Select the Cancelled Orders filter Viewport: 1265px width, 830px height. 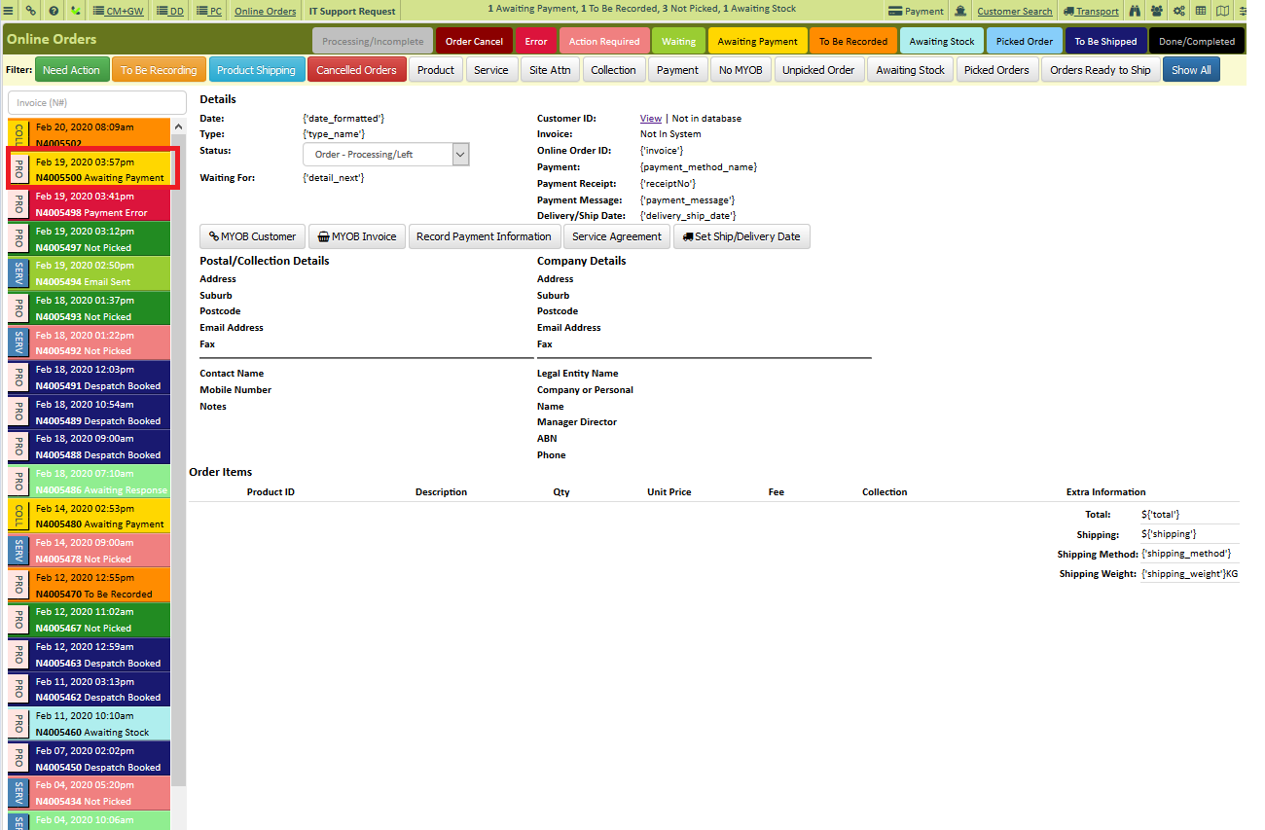(x=356, y=70)
